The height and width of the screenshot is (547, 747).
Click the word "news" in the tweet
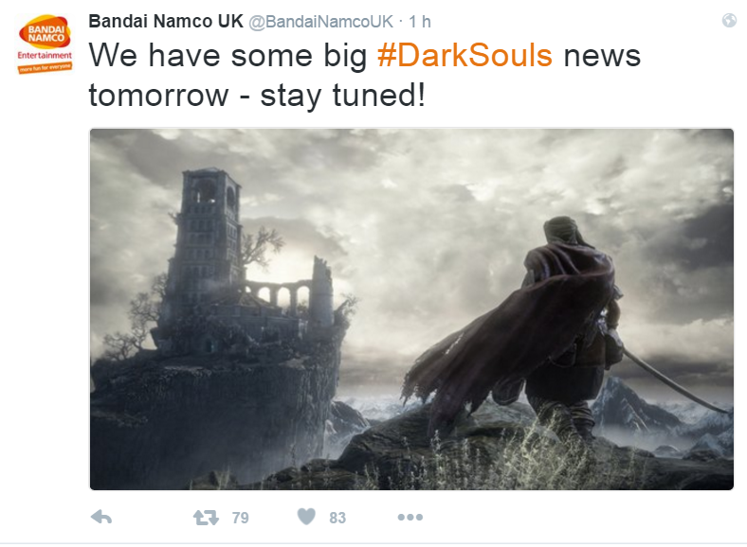coord(602,56)
